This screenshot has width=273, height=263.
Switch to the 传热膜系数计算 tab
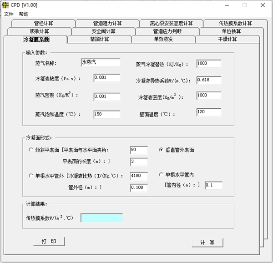pyautogui.click(x=235, y=23)
